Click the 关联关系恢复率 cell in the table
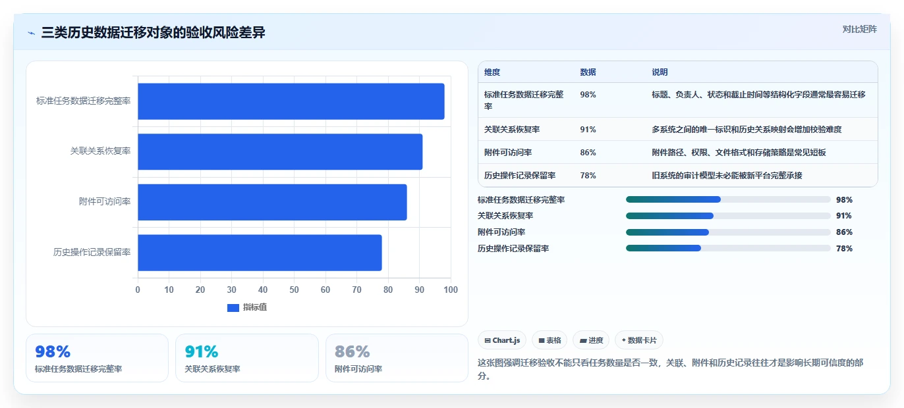The width and height of the screenshot is (904, 408). 512,130
